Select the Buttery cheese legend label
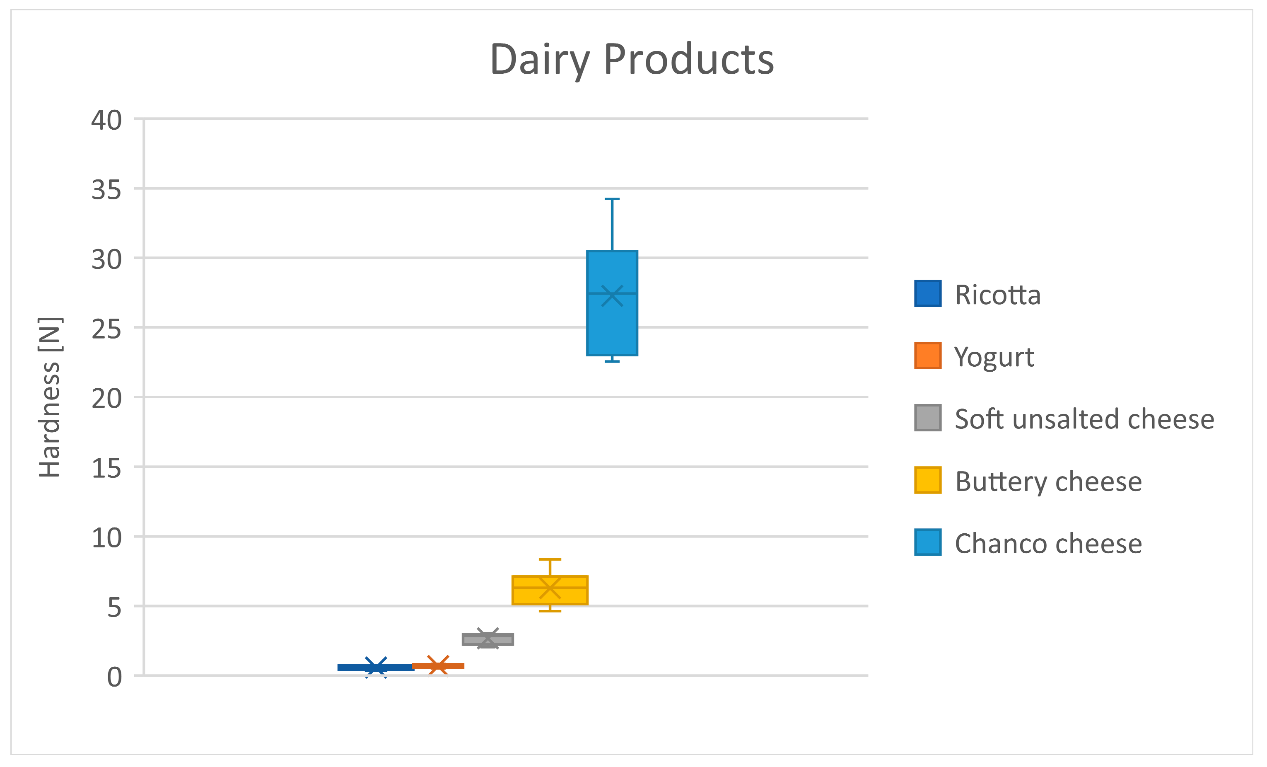Image resolution: width=1267 pixels, height=767 pixels. (1048, 481)
